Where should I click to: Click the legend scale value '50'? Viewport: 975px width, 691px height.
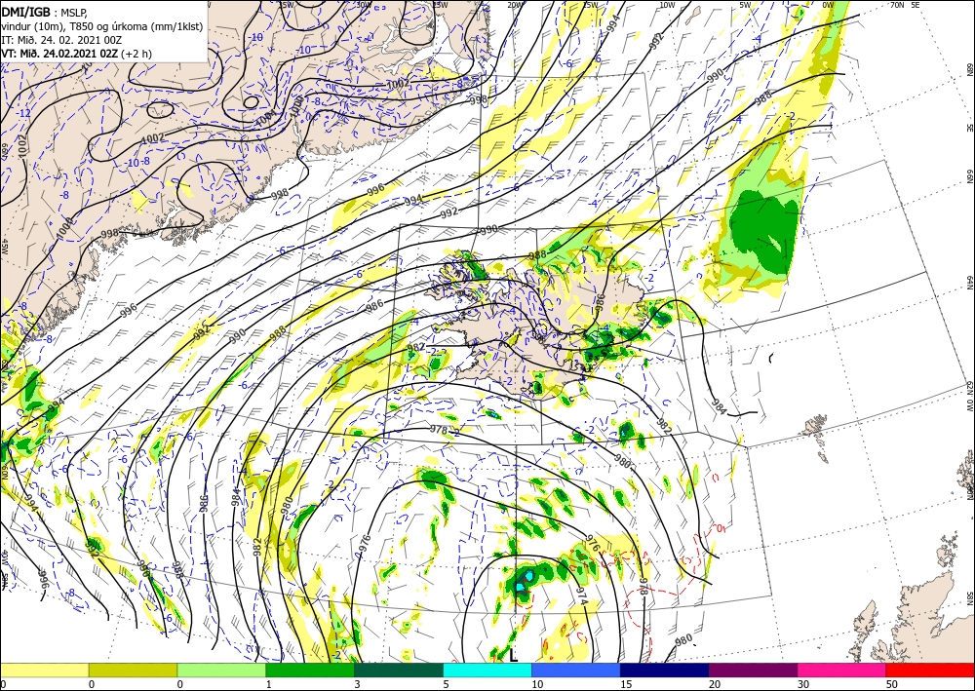(x=892, y=684)
